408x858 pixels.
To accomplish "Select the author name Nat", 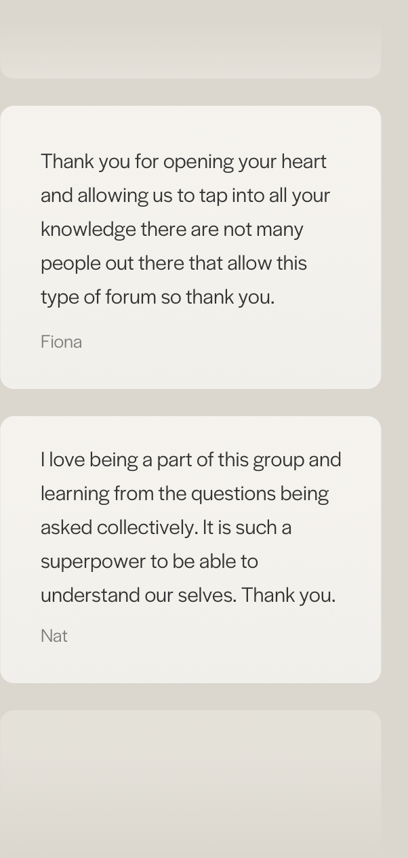I will 54,636.
